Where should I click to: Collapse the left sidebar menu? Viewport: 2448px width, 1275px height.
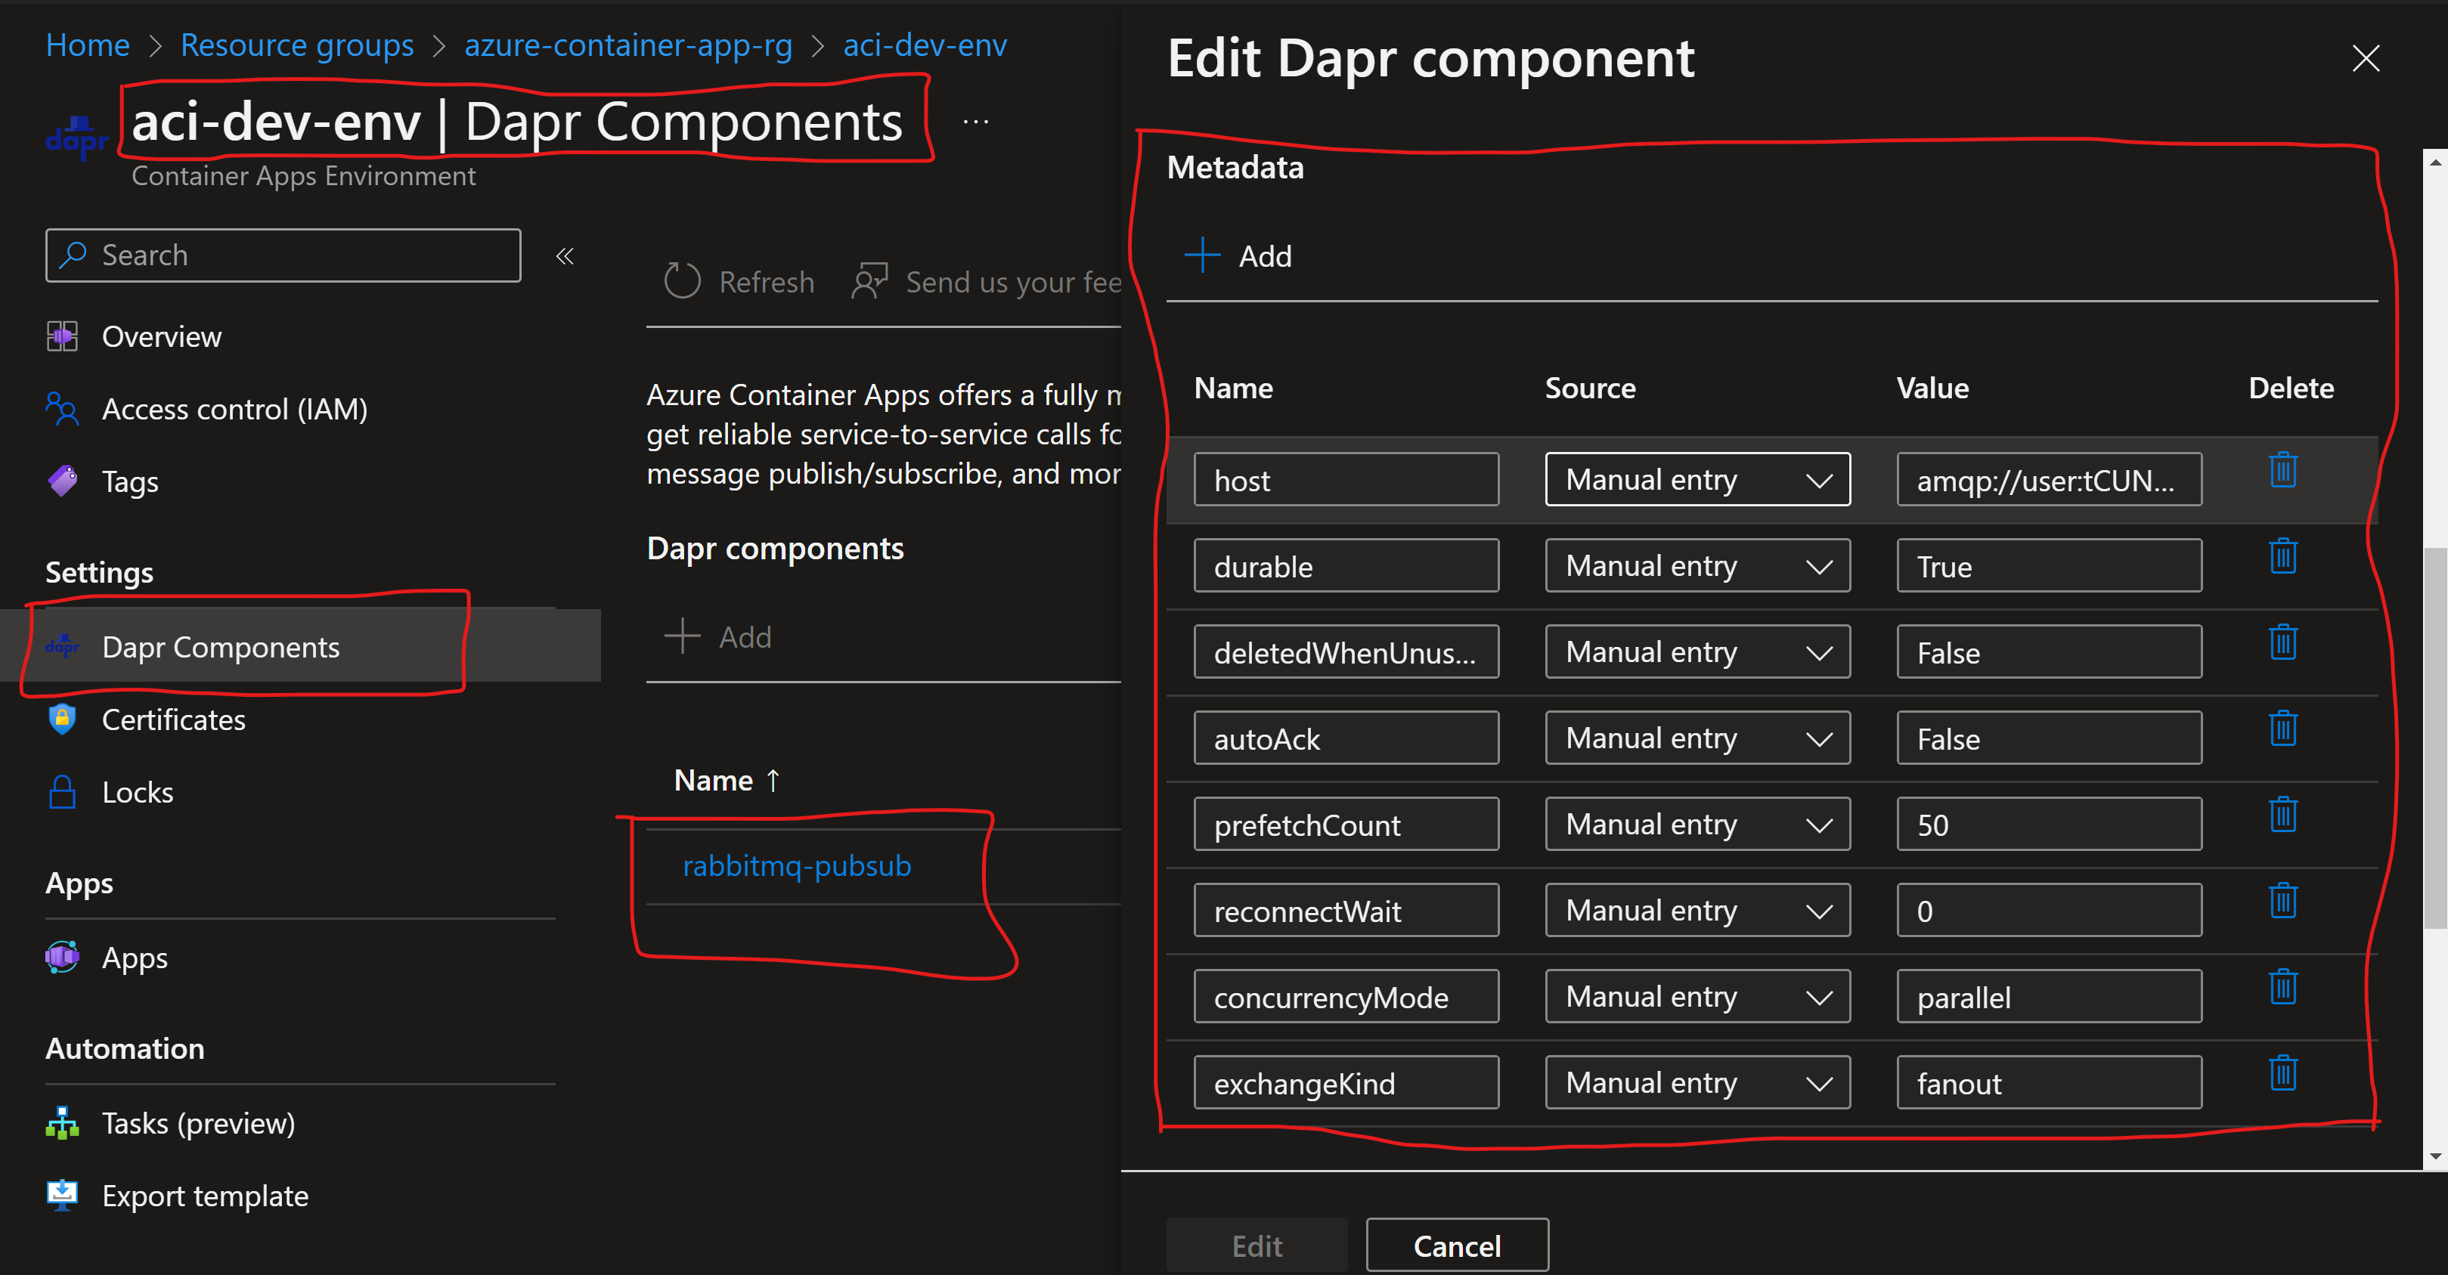point(565,255)
